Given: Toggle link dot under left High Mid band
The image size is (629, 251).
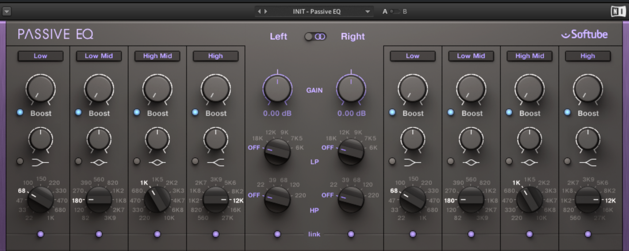Looking at the screenshot, I should [x=157, y=234].
